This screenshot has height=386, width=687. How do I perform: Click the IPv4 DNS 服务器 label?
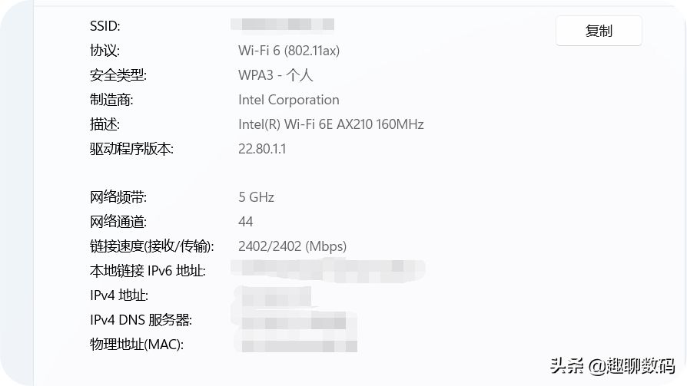click(141, 320)
